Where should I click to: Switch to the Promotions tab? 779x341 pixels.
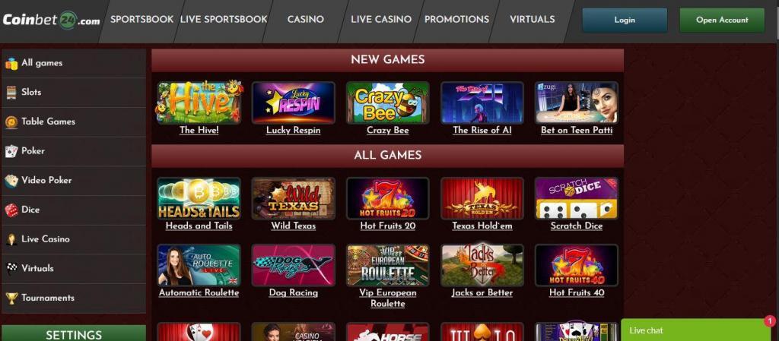click(x=456, y=19)
